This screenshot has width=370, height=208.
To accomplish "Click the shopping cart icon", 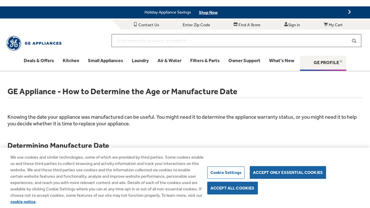I will click(326, 24).
